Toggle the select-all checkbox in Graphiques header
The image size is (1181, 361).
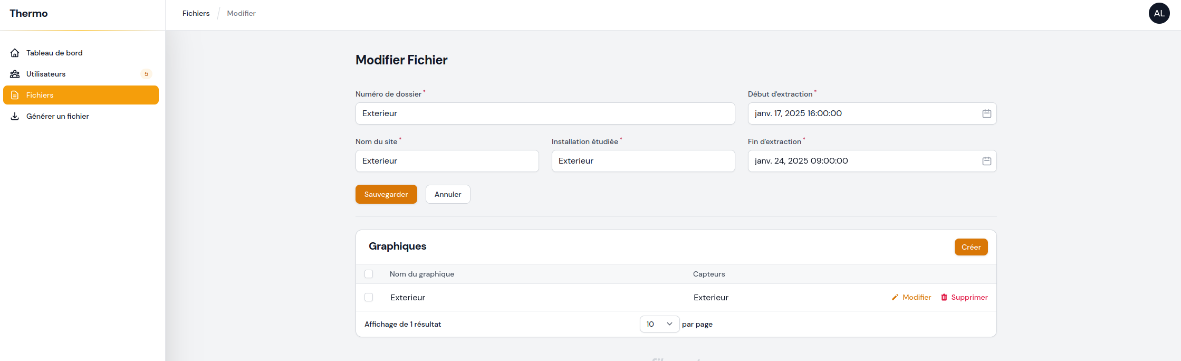[369, 274]
